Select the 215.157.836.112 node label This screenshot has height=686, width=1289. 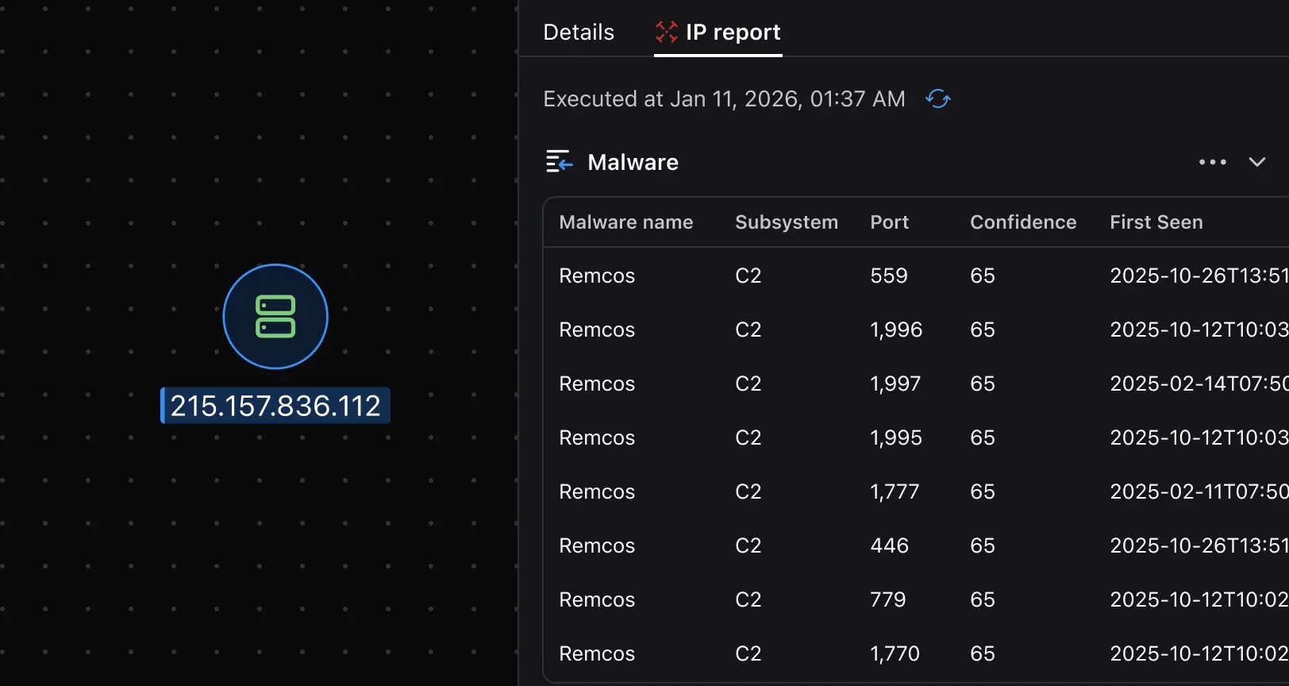coord(275,406)
